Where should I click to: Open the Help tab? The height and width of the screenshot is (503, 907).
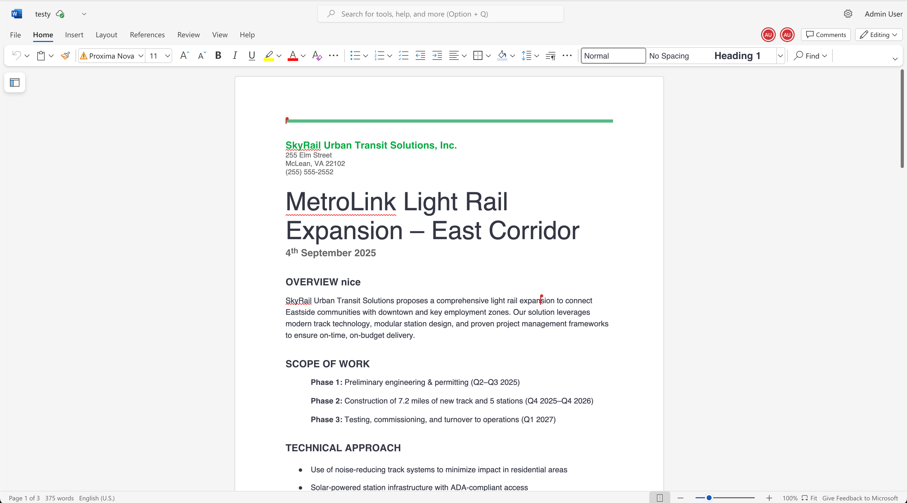coord(247,35)
